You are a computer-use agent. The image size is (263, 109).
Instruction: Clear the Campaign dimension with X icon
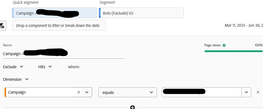pos(79,92)
